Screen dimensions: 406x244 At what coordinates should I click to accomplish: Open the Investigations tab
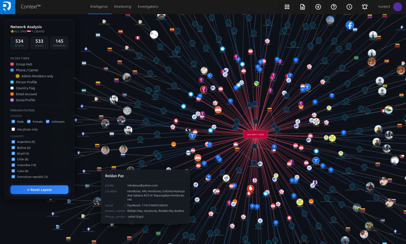coord(148,7)
